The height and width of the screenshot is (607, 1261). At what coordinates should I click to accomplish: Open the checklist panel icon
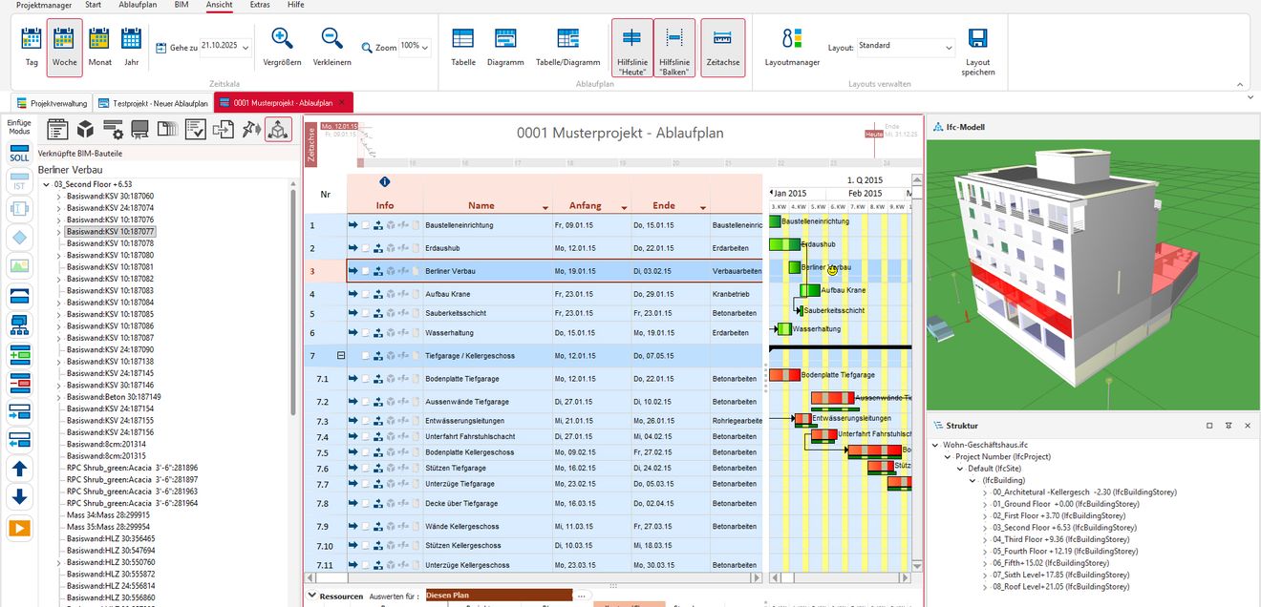coord(196,130)
